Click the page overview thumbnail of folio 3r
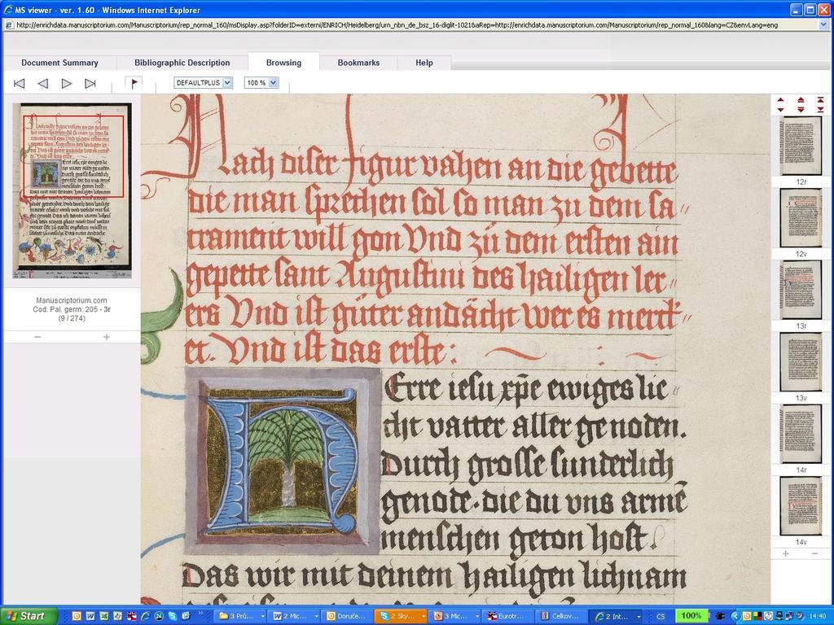 [72, 190]
